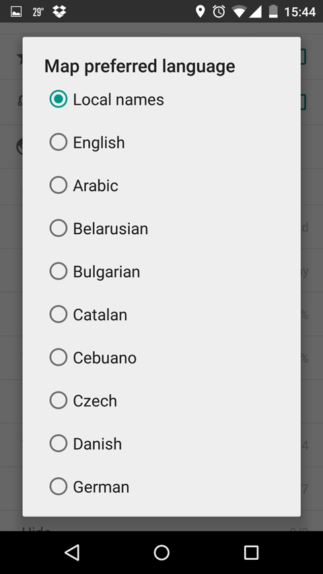323x574 pixels.
Task: Tap the battery status icon
Action: (x=273, y=11)
